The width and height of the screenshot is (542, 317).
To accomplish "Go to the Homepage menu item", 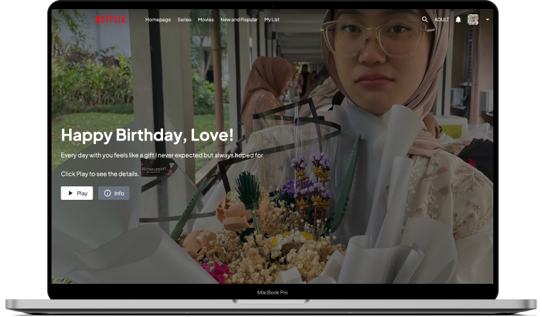I will [x=158, y=20].
